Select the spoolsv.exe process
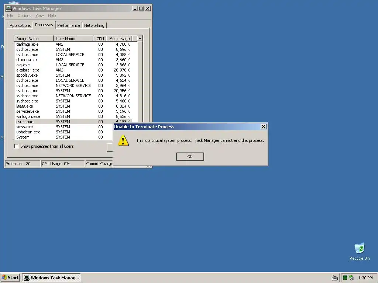The height and width of the screenshot is (283, 378). [x=73, y=75]
